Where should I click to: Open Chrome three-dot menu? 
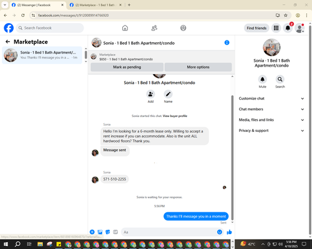[x=306, y=16]
